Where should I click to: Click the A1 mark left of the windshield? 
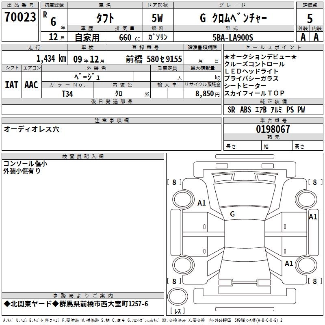click(202, 203)
